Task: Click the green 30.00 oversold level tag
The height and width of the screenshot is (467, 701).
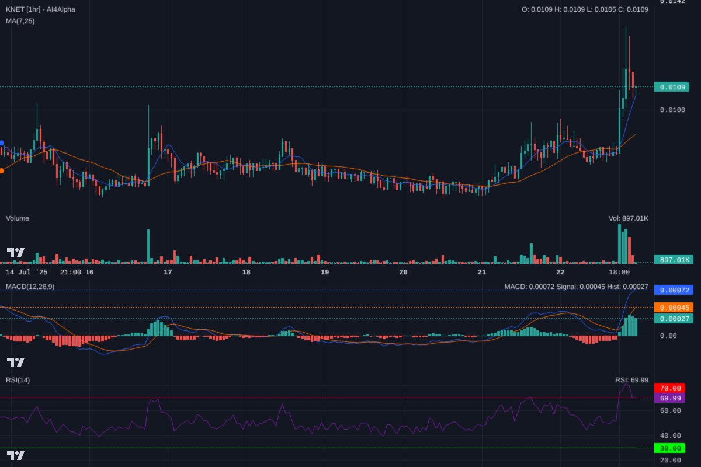Action: (670, 448)
